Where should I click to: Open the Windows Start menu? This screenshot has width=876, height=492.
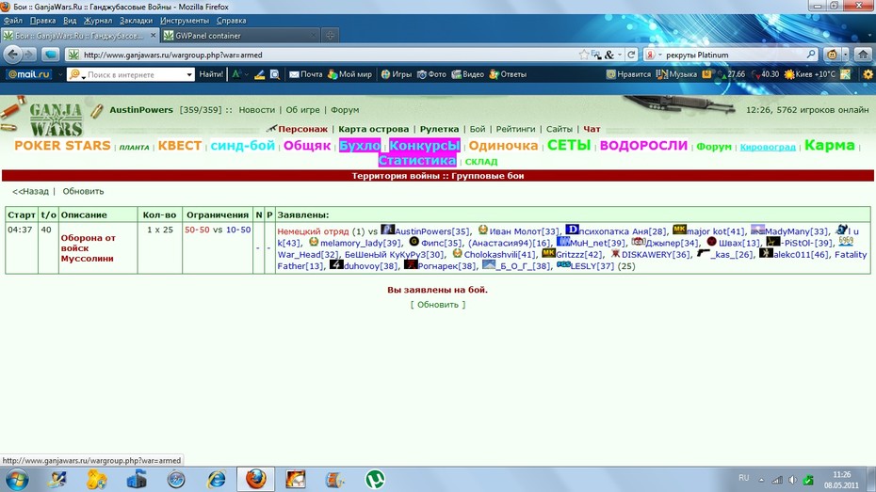pyautogui.click(x=16, y=480)
